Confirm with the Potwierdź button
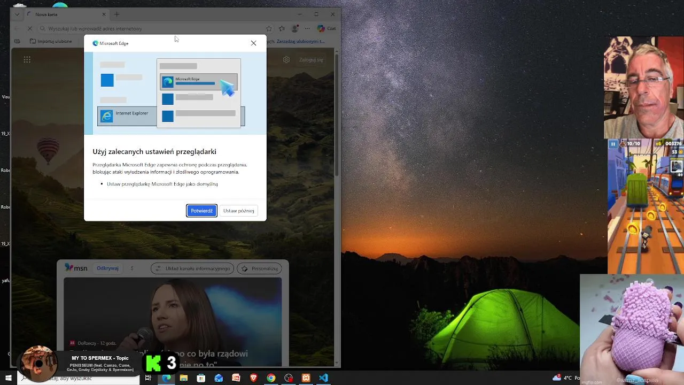Viewport: 684px width, 385px height. click(x=201, y=211)
